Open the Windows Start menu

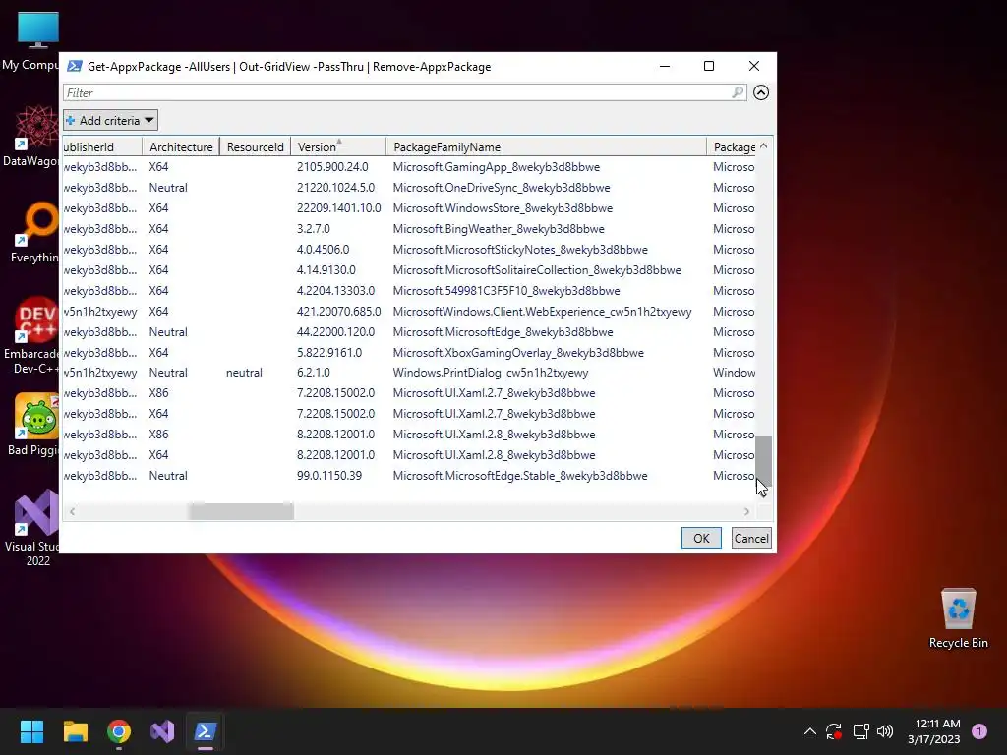tap(31, 731)
